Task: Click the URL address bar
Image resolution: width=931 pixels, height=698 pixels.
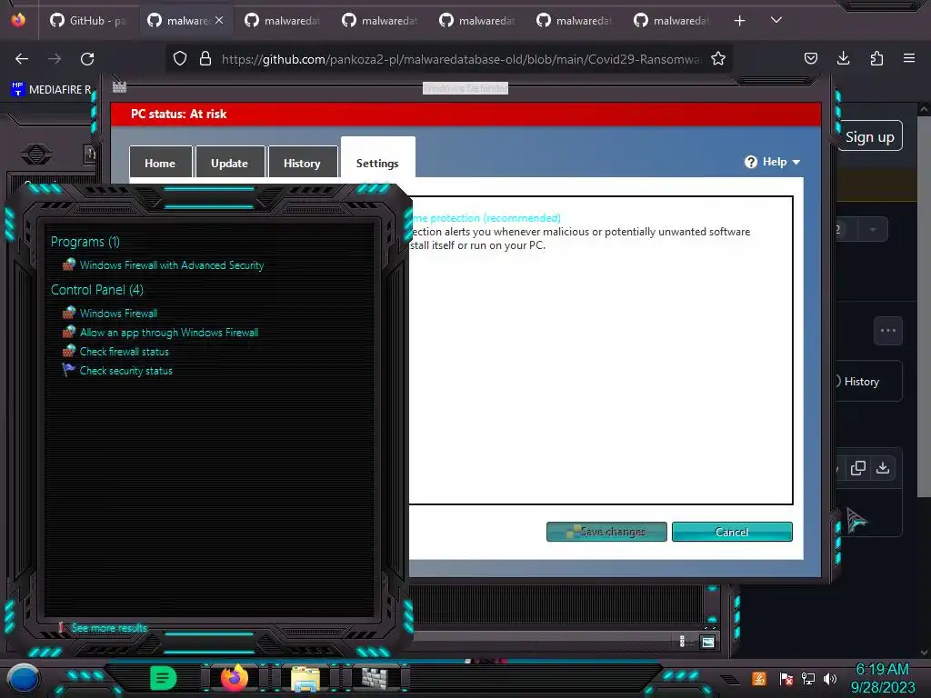Action: (461, 59)
